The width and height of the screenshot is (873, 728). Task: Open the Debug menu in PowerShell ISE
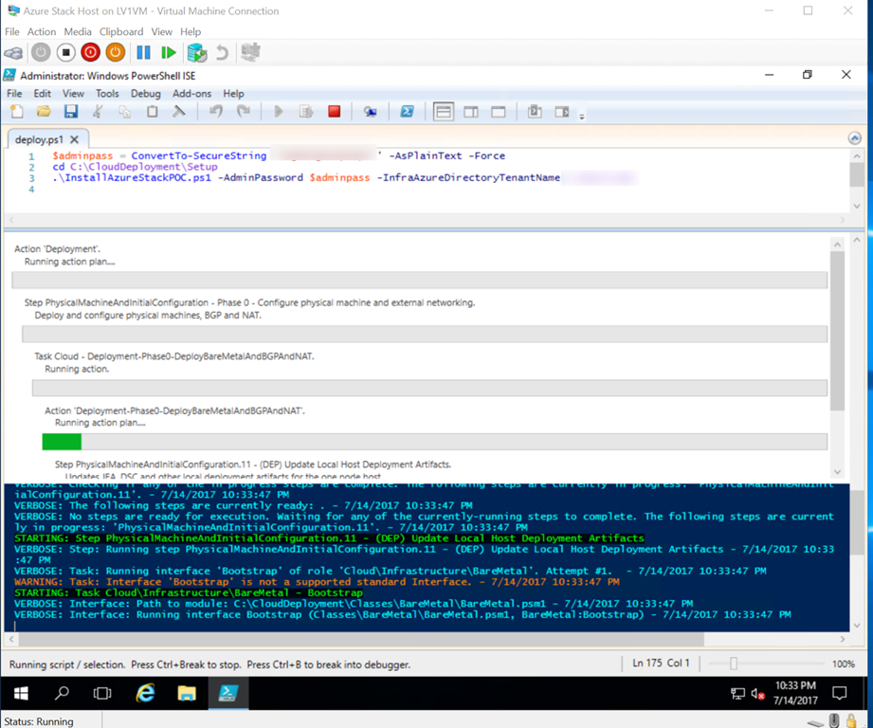[145, 94]
